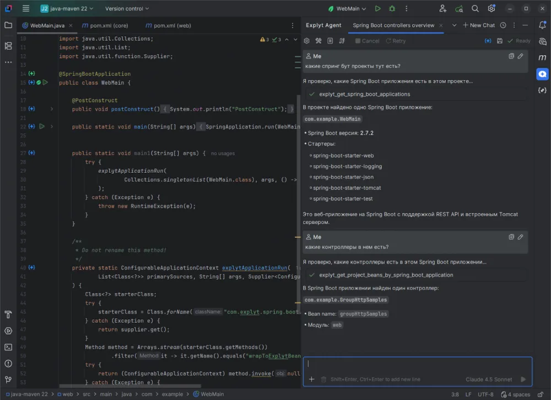Focus the chat message input field

coord(417,364)
